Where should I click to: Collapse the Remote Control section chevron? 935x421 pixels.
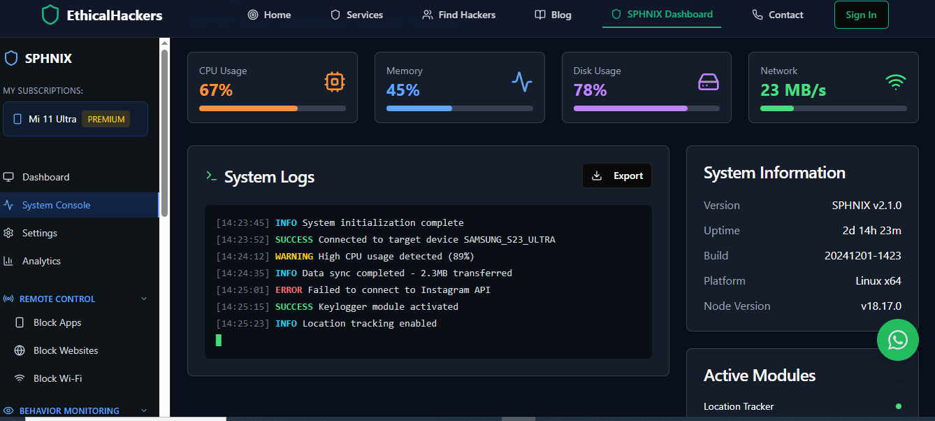click(144, 299)
